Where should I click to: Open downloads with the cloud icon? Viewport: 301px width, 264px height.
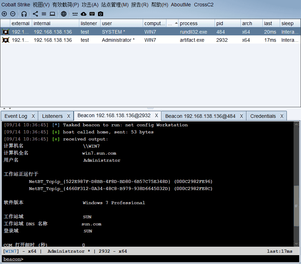point(84,14)
